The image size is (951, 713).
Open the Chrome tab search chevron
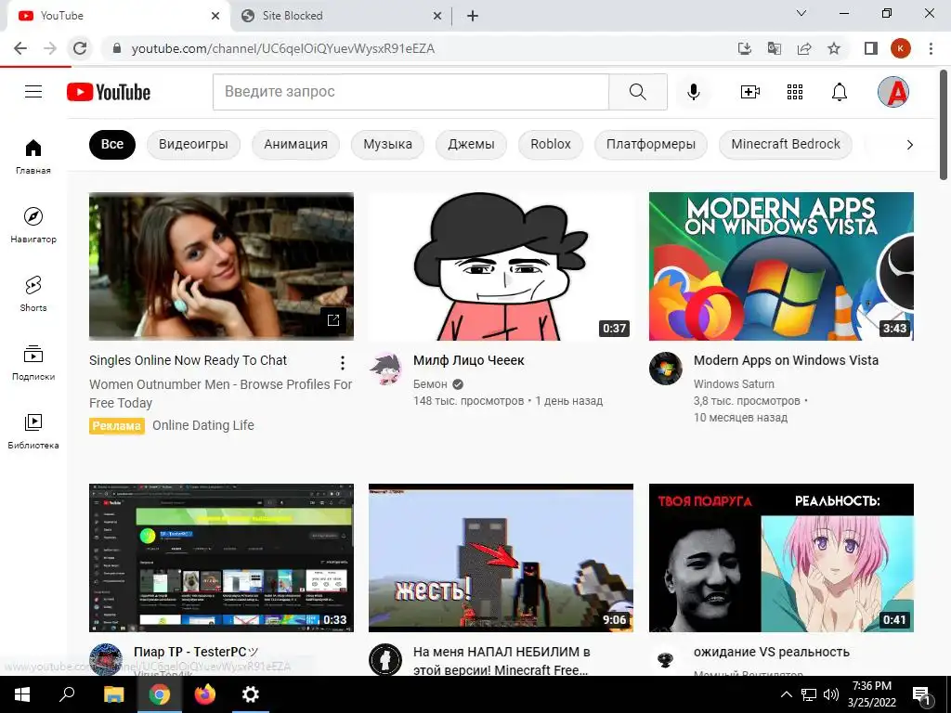[x=801, y=13]
